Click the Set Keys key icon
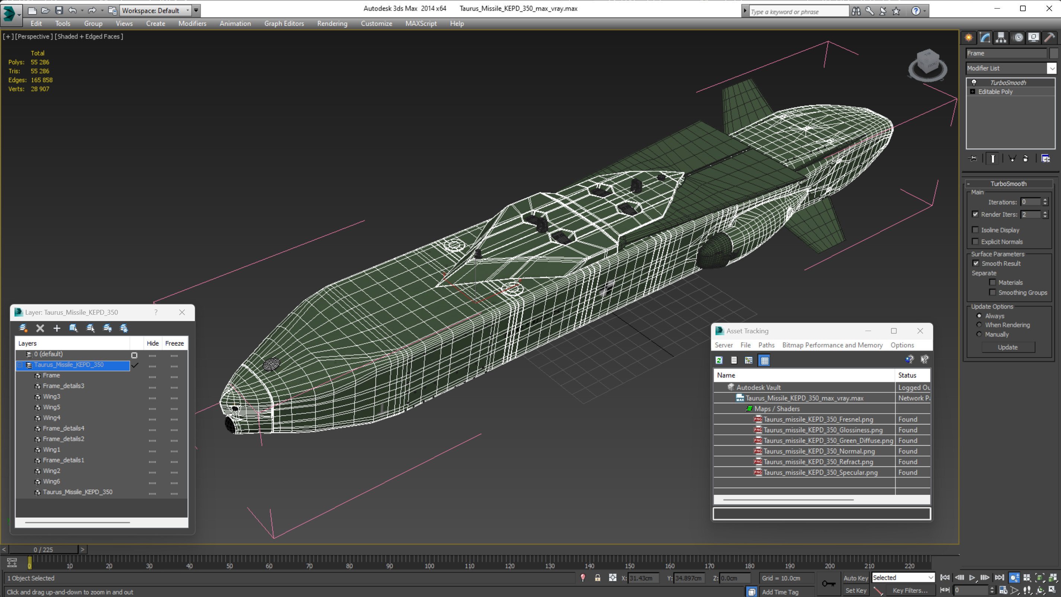 [x=828, y=583]
